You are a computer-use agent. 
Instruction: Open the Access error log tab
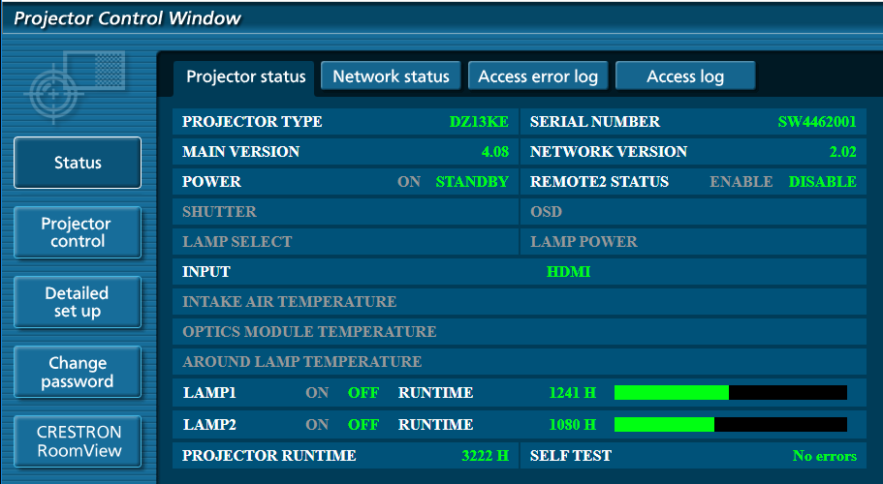coord(538,76)
